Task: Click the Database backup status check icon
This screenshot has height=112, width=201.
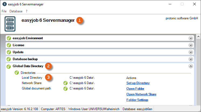Action: tap(9, 59)
